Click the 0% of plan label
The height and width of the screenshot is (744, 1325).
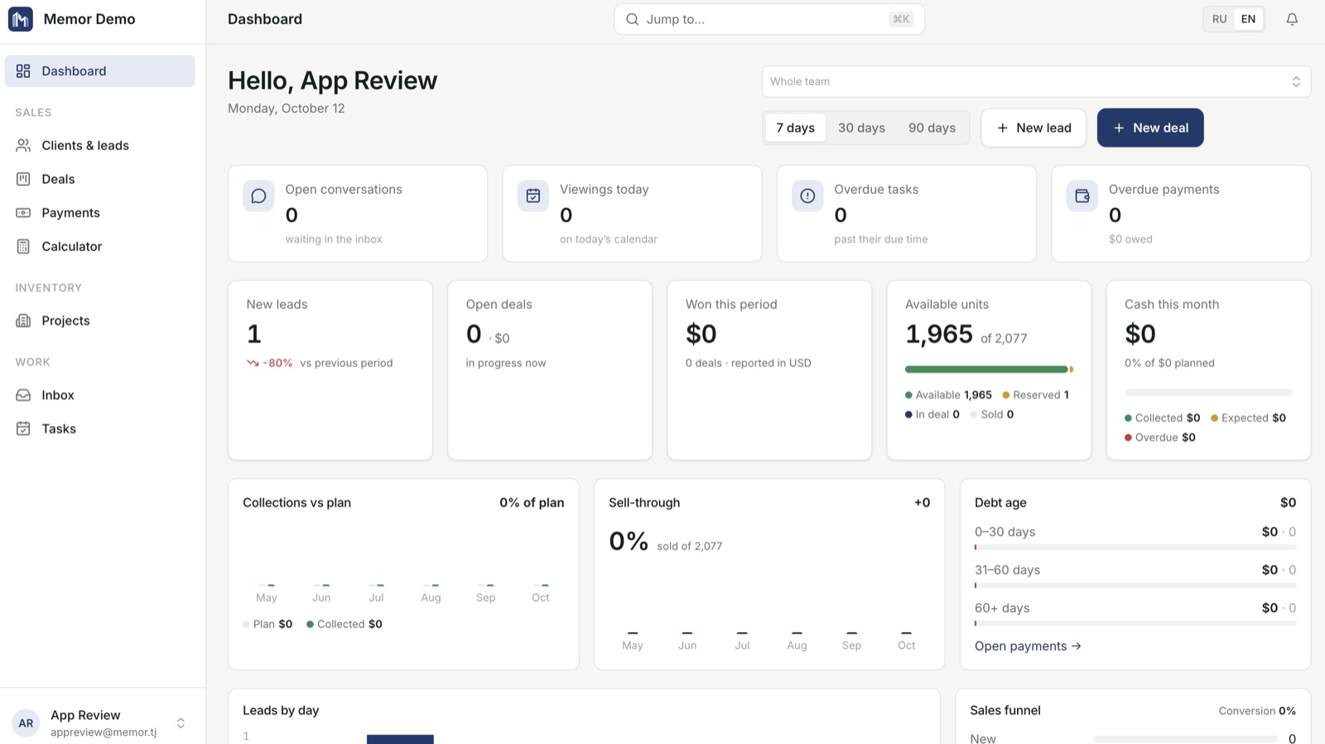532,503
